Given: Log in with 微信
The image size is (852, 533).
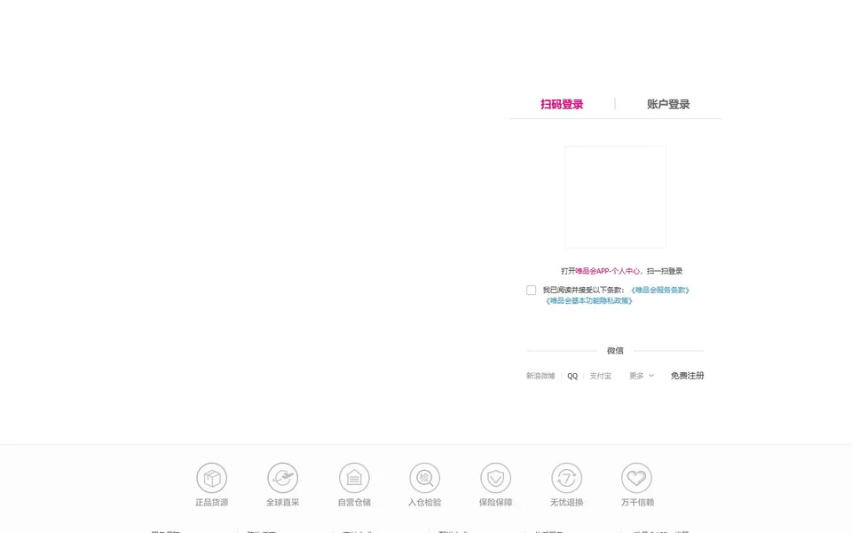Looking at the screenshot, I should pyautogui.click(x=615, y=351).
